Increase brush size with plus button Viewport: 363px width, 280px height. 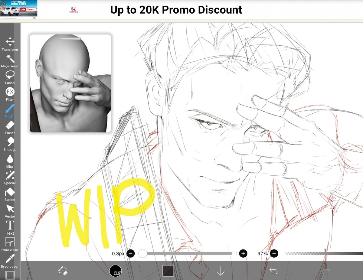coord(243,253)
